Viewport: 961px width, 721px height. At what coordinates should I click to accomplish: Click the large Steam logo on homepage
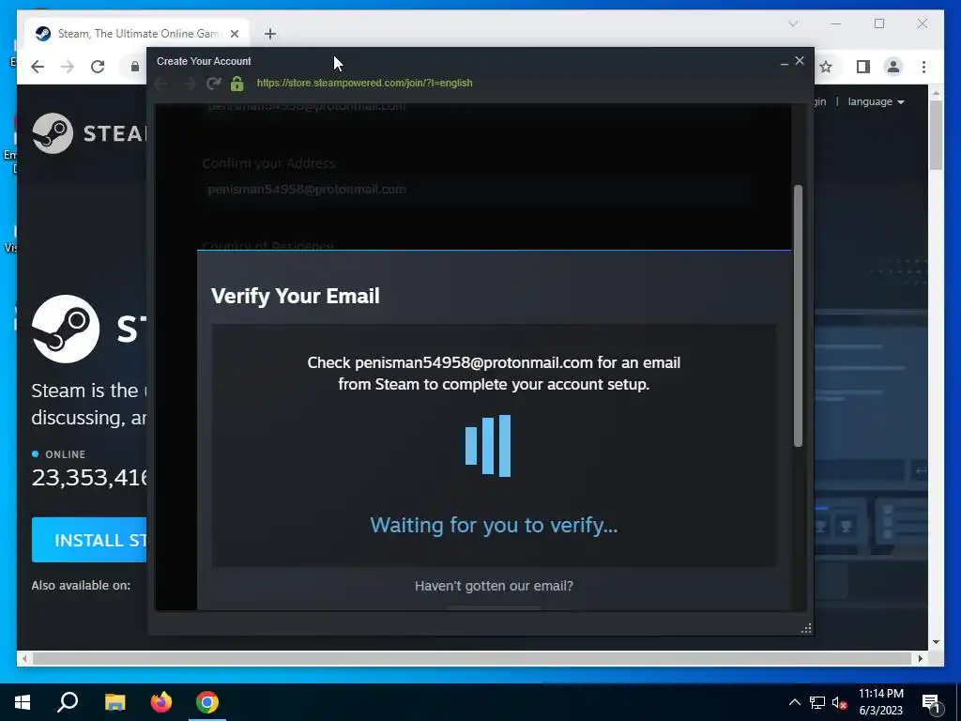66,329
